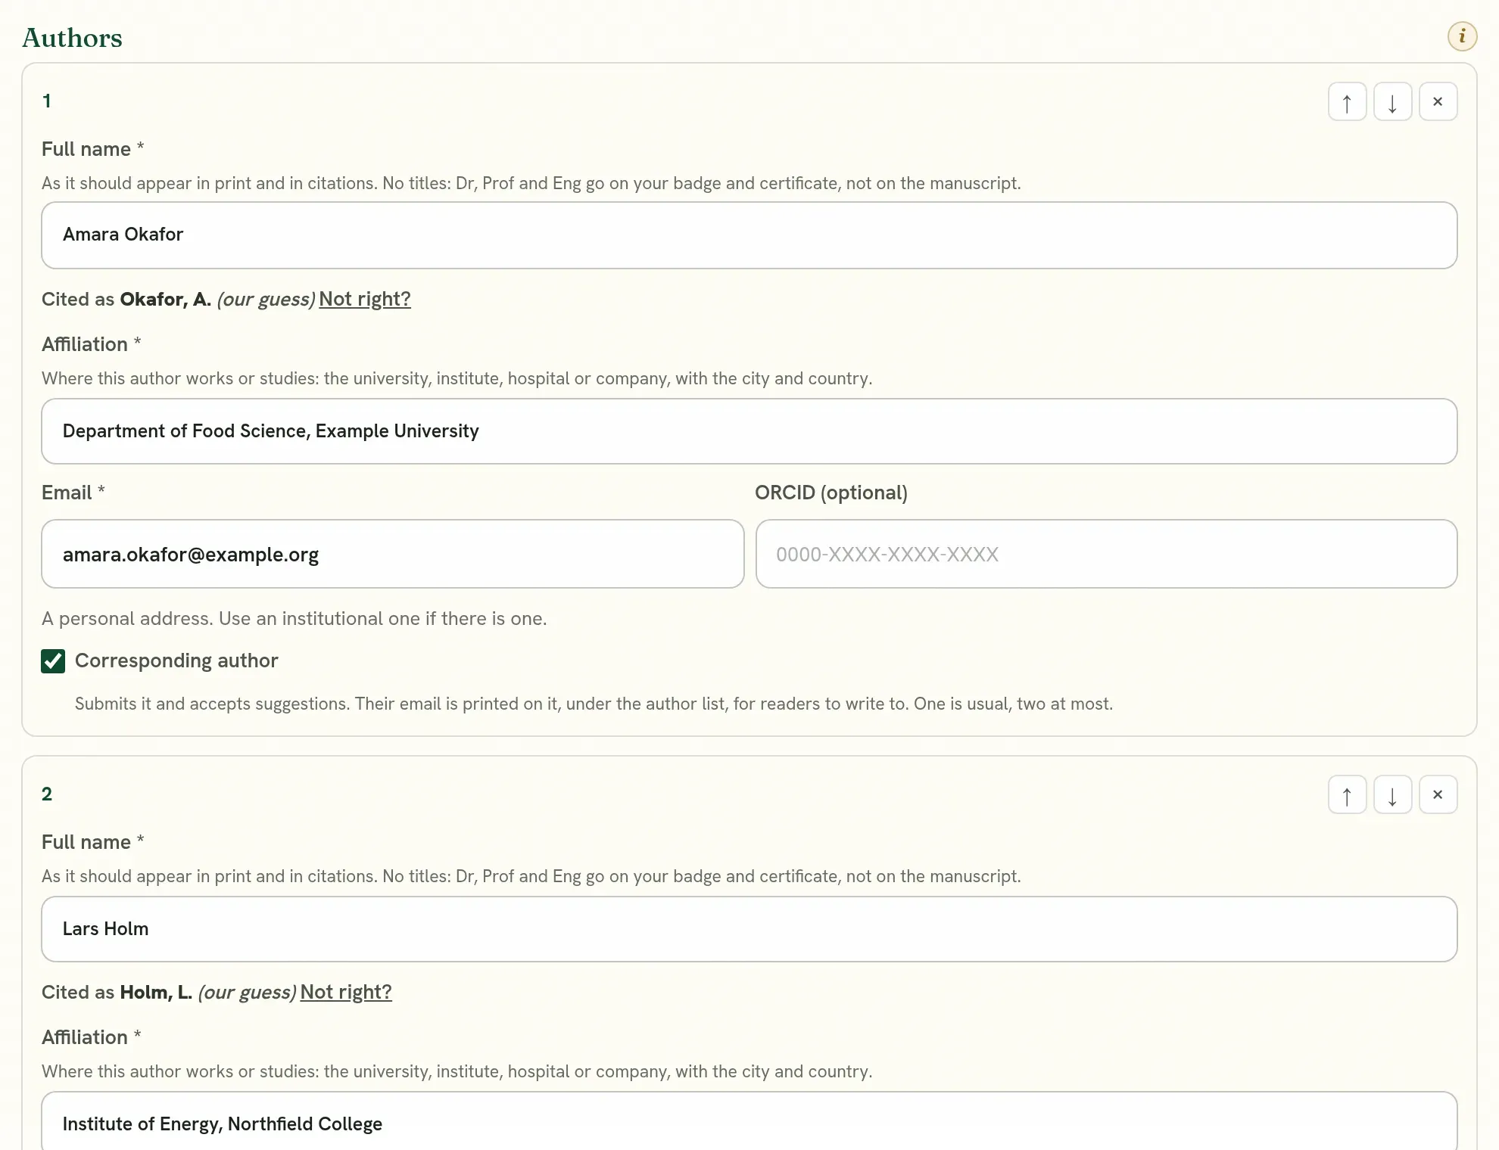Image resolution: width=1499 pixels, height=1150 pixels.
Task: Click the 'Authors' heading
Action: [x=72, y=38]
